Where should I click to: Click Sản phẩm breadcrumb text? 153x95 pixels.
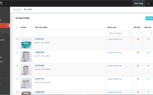click(28, 9)
